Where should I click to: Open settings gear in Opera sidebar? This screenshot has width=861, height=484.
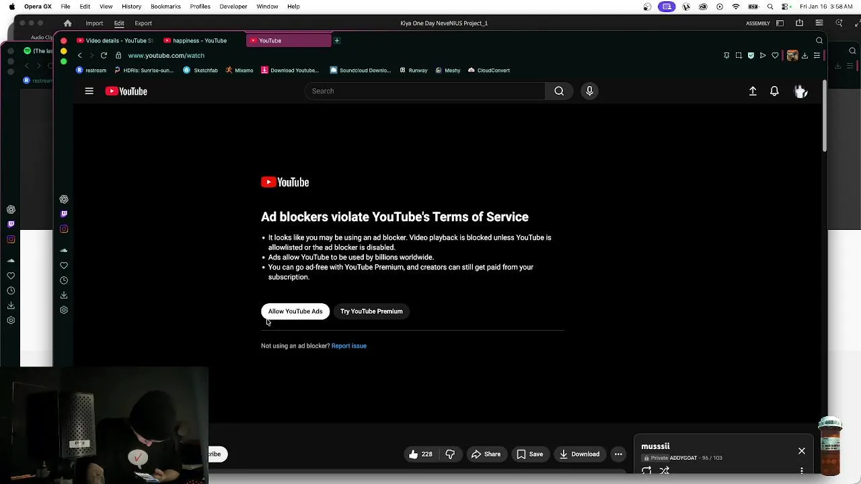(64, 310)
